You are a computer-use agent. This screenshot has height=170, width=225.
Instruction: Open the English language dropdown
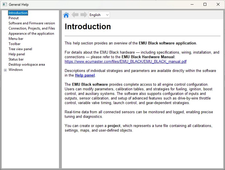(99, 15)
